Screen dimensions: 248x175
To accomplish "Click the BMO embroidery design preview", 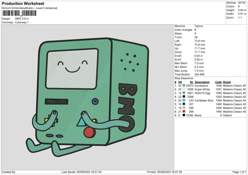I will click(88, 97).
